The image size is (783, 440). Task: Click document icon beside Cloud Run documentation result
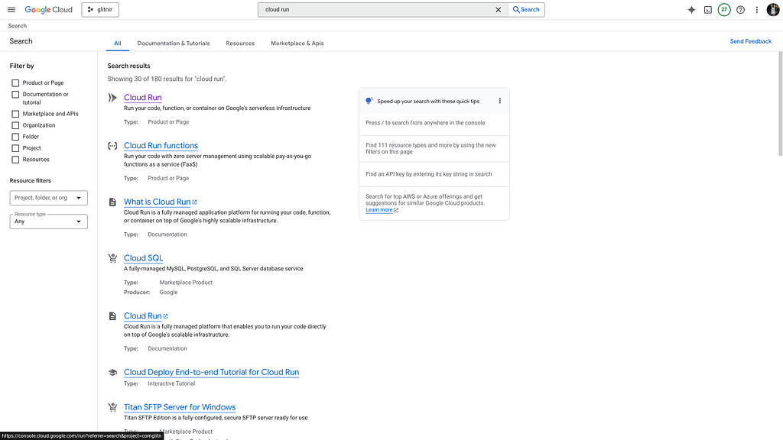pos(112,316)
